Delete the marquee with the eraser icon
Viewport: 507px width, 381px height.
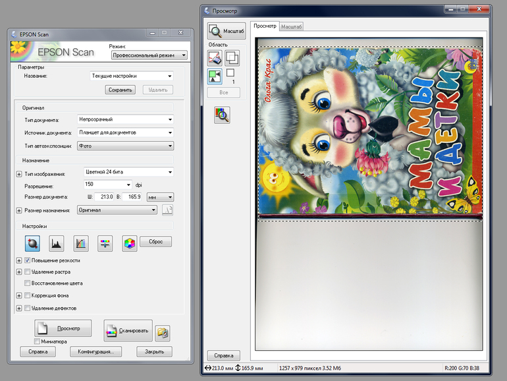216,59
